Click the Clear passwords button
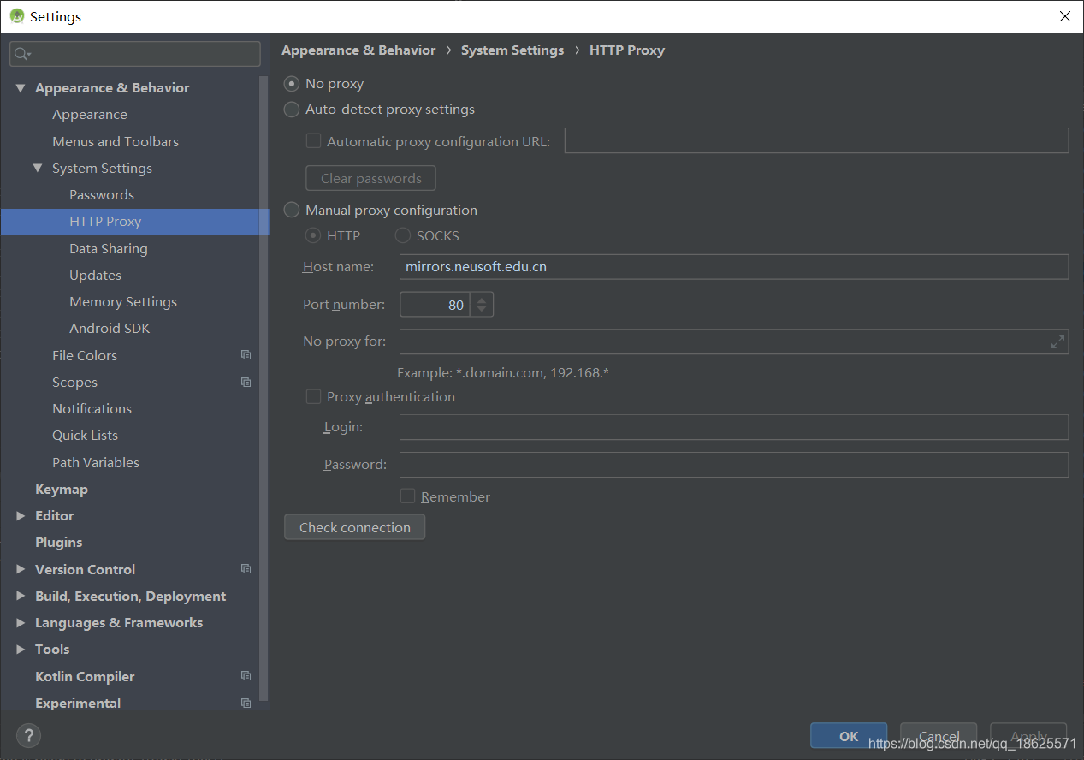This screenshot has width=1084, height=760. (x=370, y=178)
